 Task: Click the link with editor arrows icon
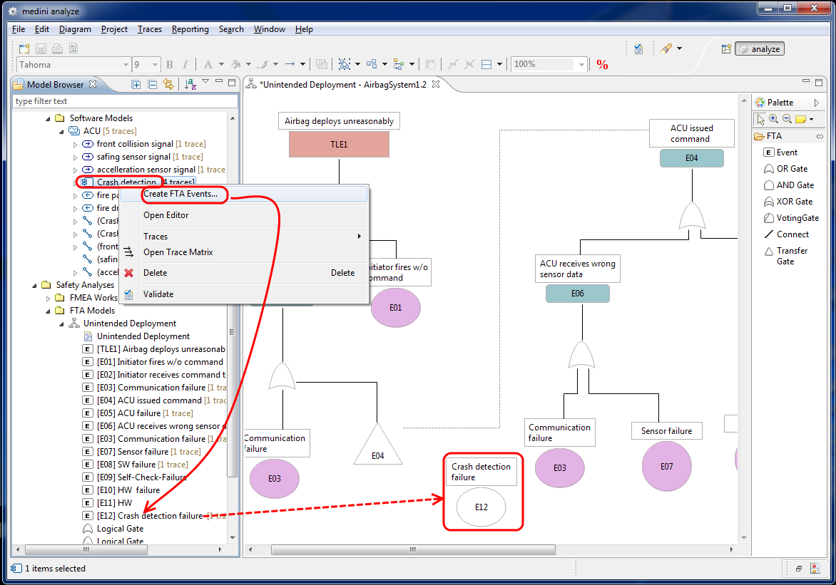coord(168,85)
